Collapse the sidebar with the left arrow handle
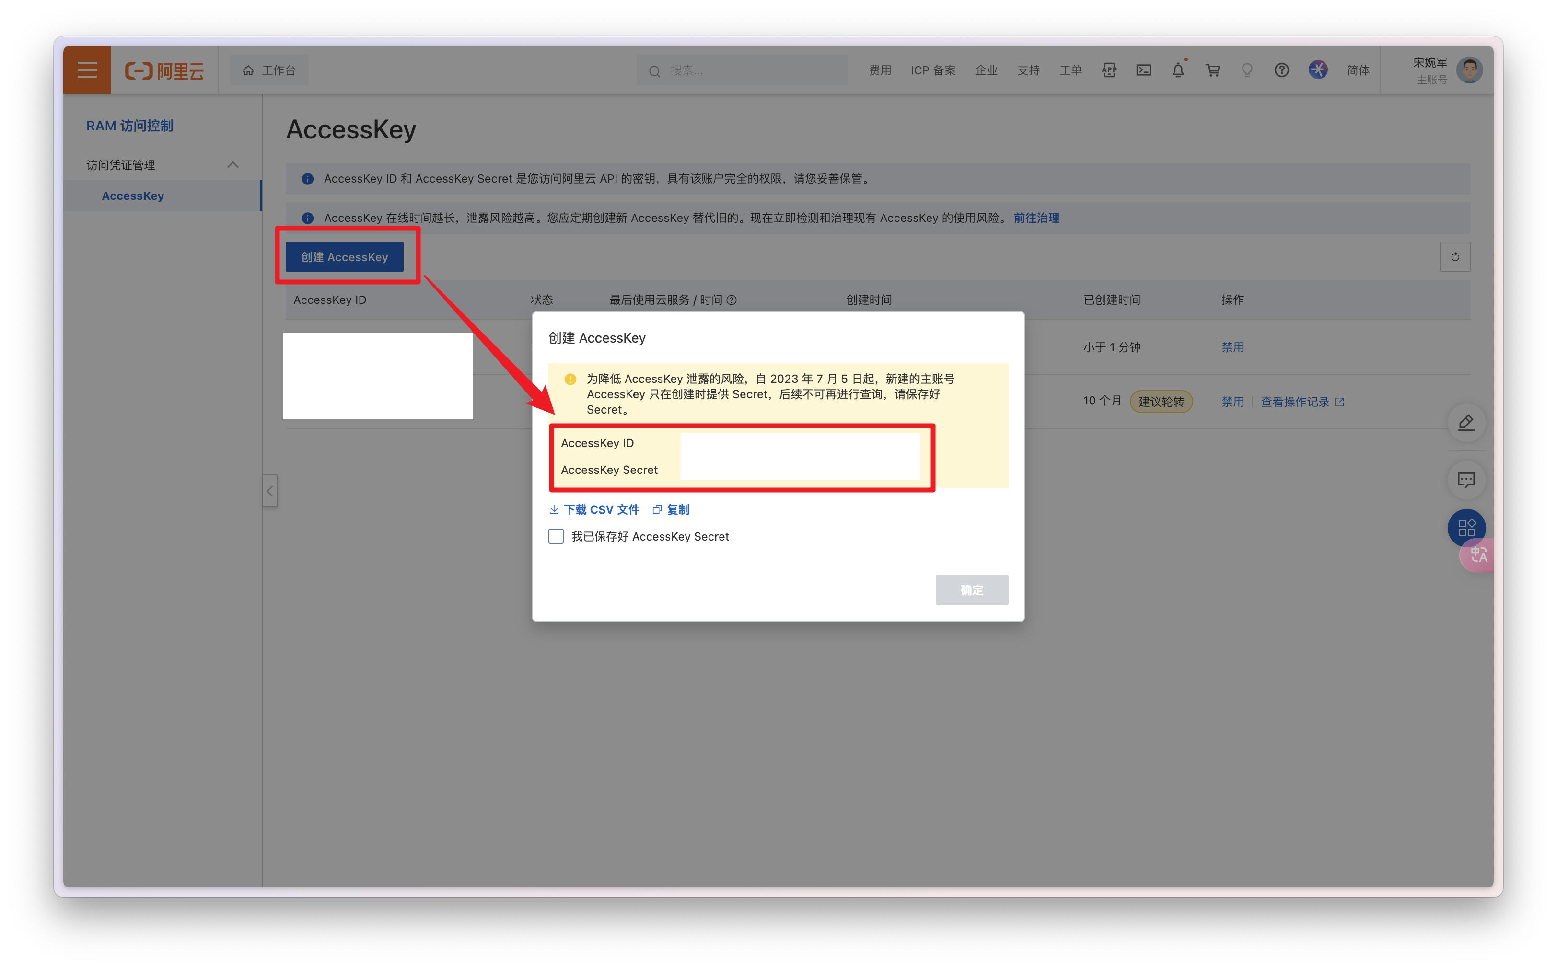The image size is (1557, 968). click(269, 491)
